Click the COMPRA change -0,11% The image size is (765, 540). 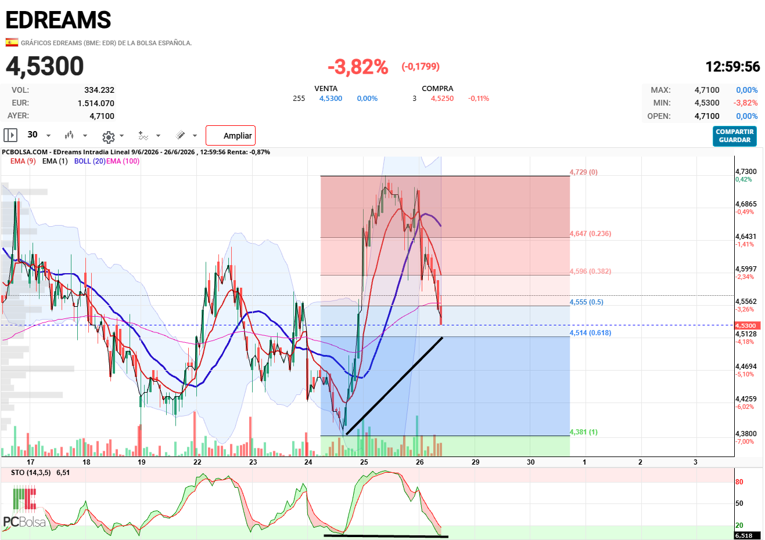click(479, 99)
